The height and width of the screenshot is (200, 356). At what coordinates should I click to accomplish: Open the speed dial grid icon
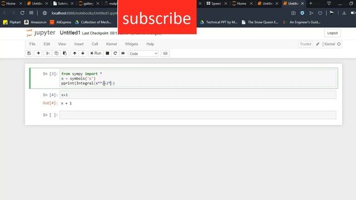[x=31, y=13]
